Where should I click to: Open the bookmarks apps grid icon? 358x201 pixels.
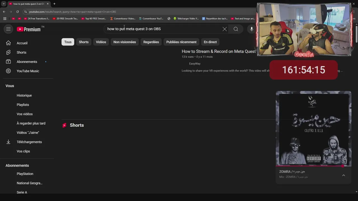tap(5, 19)
